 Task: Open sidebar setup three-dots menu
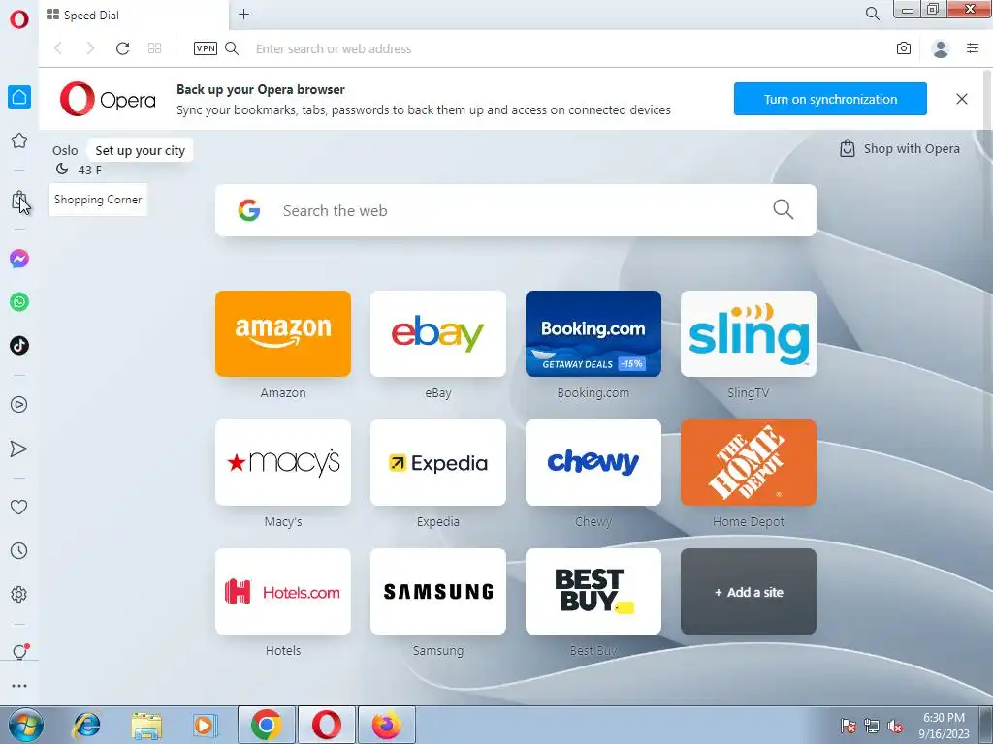[x=19, y=686]
